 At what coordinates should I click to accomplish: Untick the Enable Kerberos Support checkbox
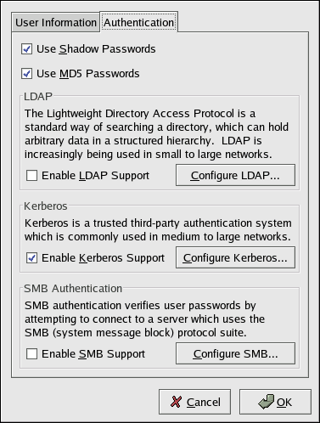coord(31,258)
